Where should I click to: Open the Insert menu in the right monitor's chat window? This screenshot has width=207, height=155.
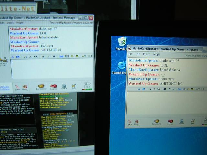point(146,54)
